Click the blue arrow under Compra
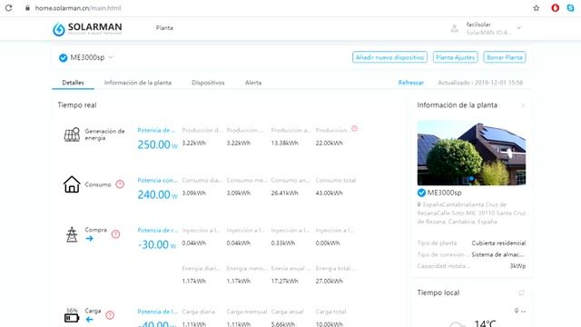Viewport: 581px width, 327px height. pos(89,238)
